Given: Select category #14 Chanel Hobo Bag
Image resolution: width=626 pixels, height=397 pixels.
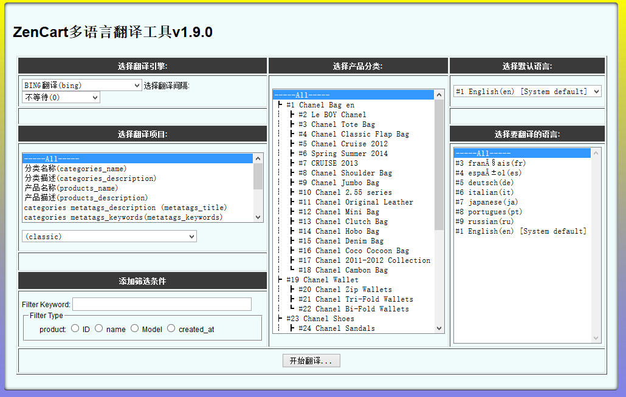Looking at the screenshot, I should pyautogui.click(x=353, y=231).
